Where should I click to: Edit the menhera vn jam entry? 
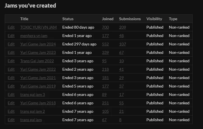11,36
